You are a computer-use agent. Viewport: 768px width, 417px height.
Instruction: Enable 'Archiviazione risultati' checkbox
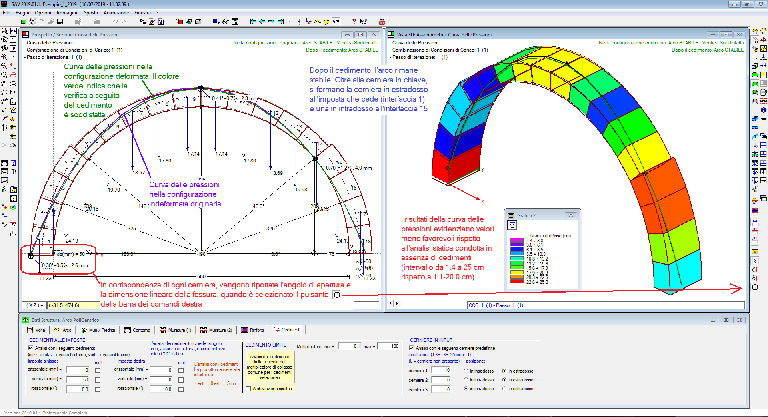tap(248, 389)
